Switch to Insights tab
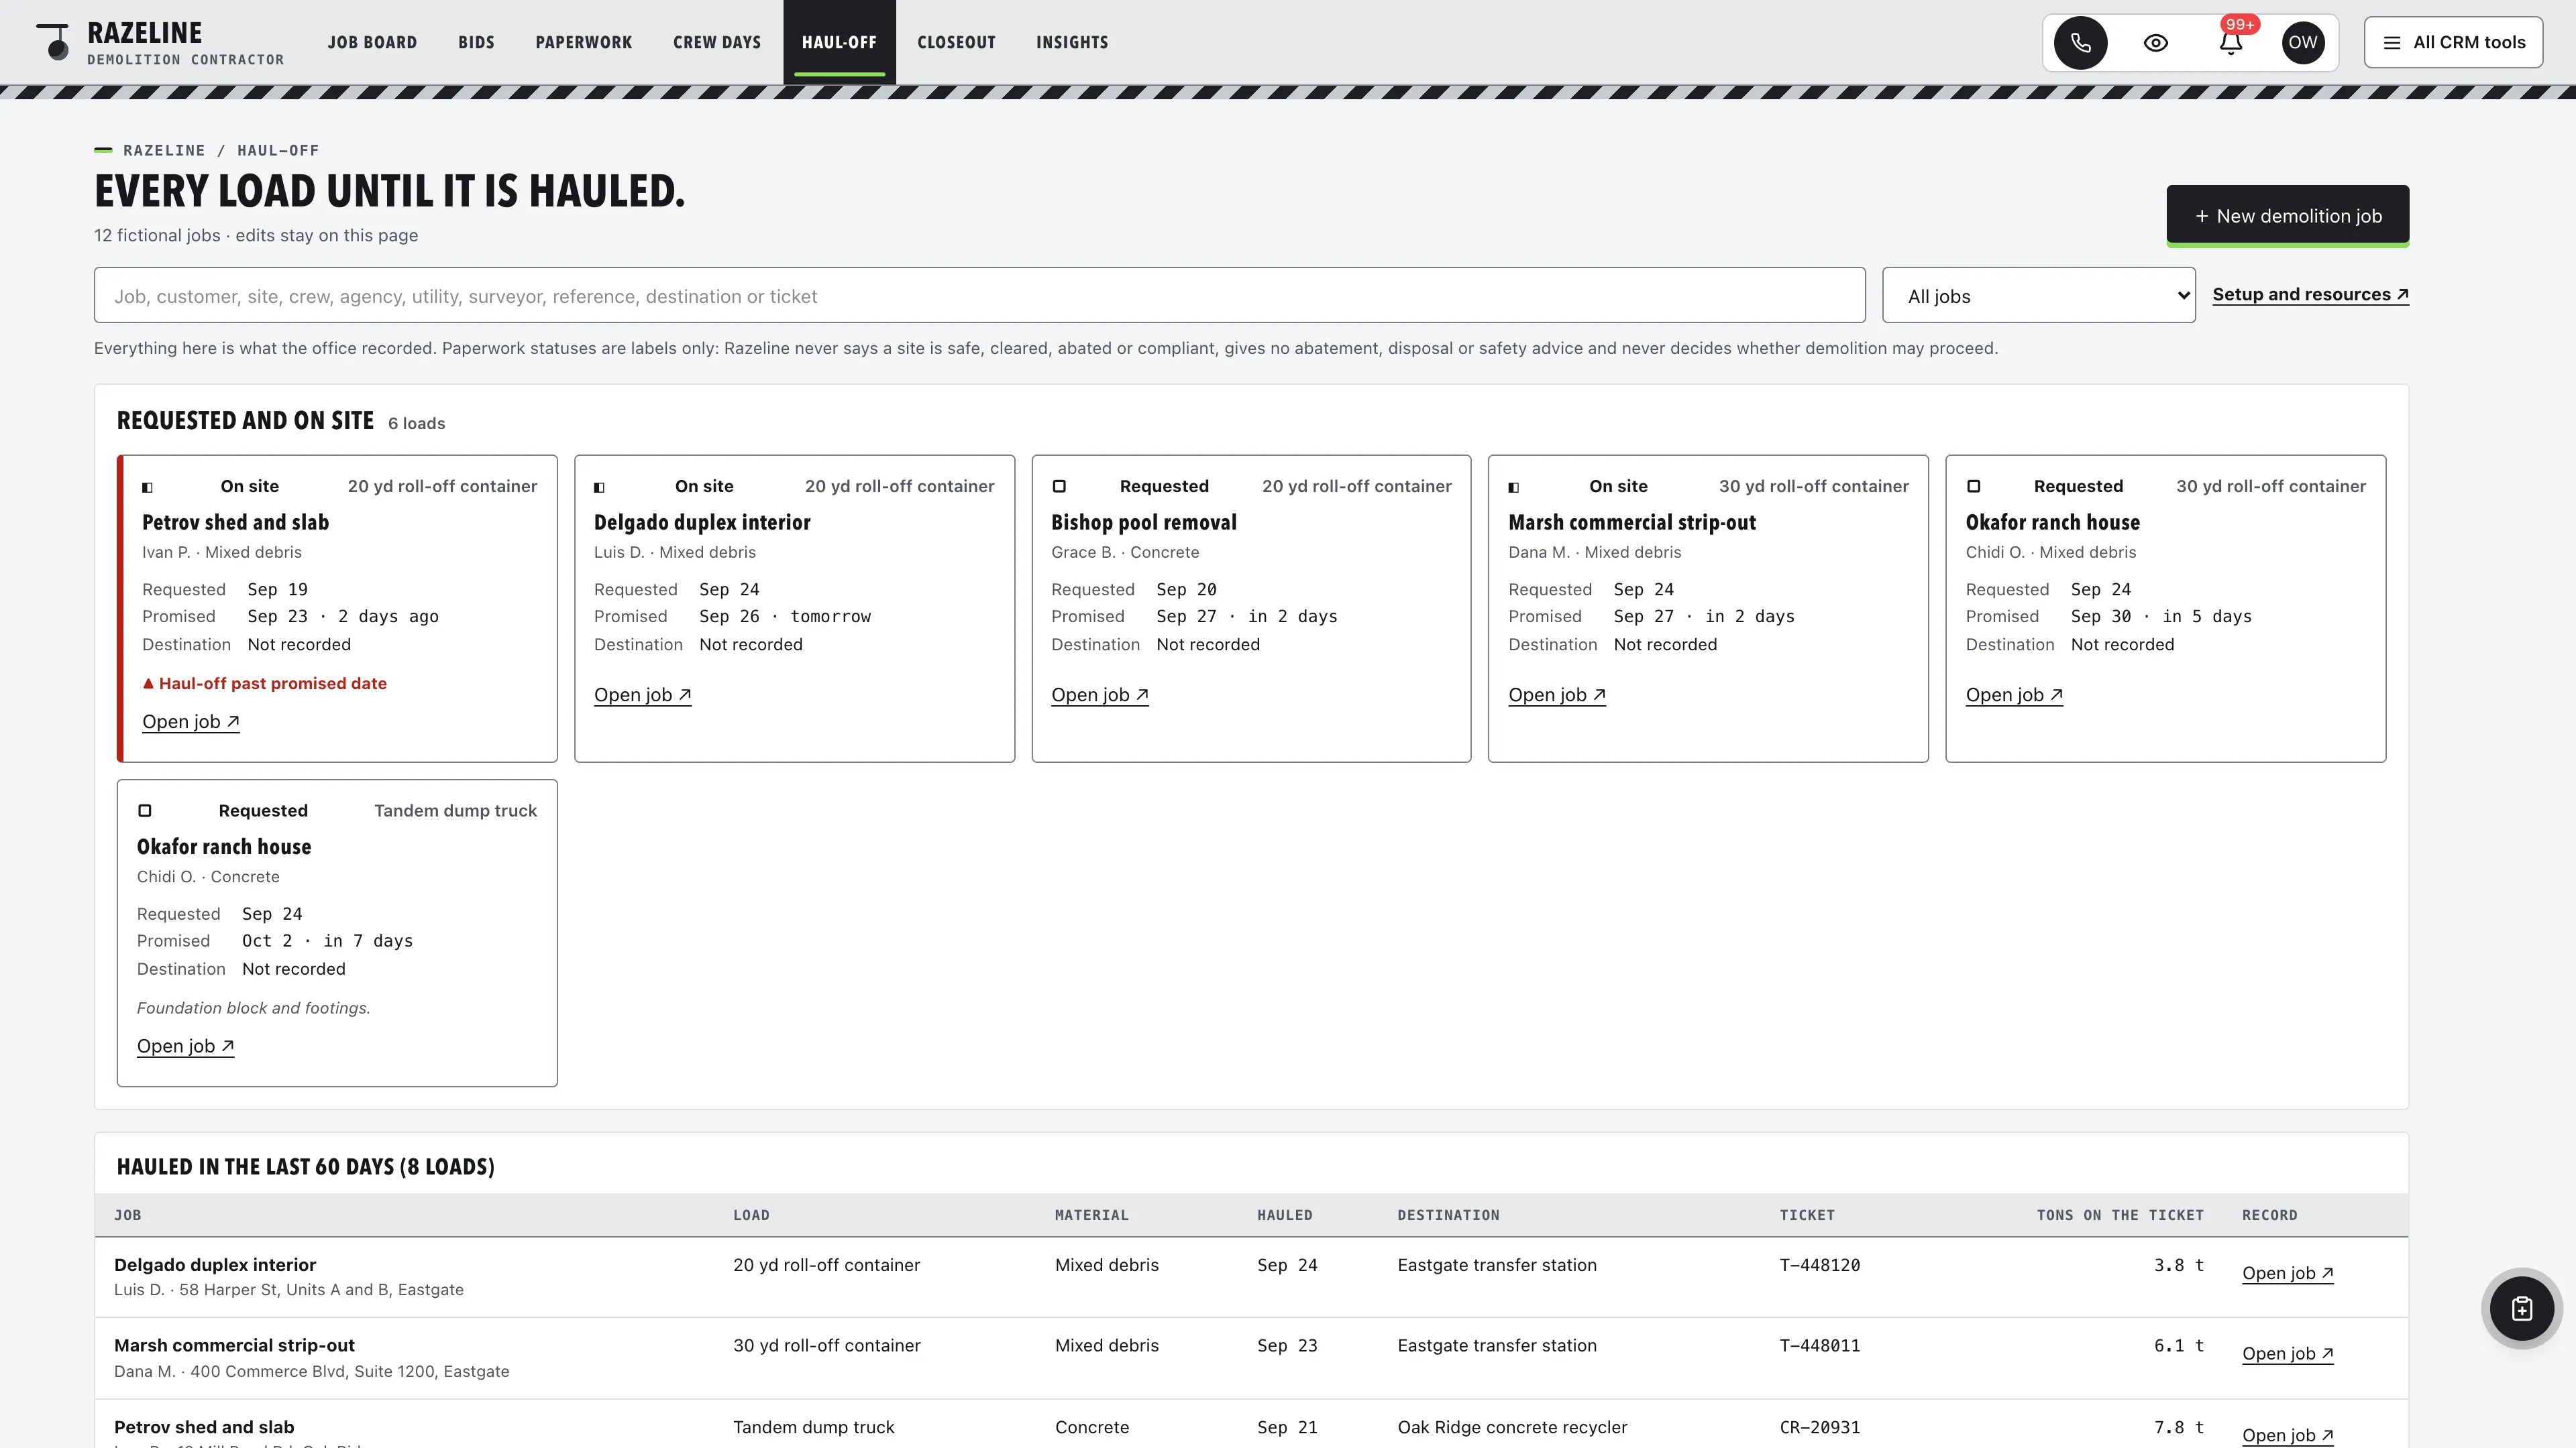 (x=1072, y=42)
